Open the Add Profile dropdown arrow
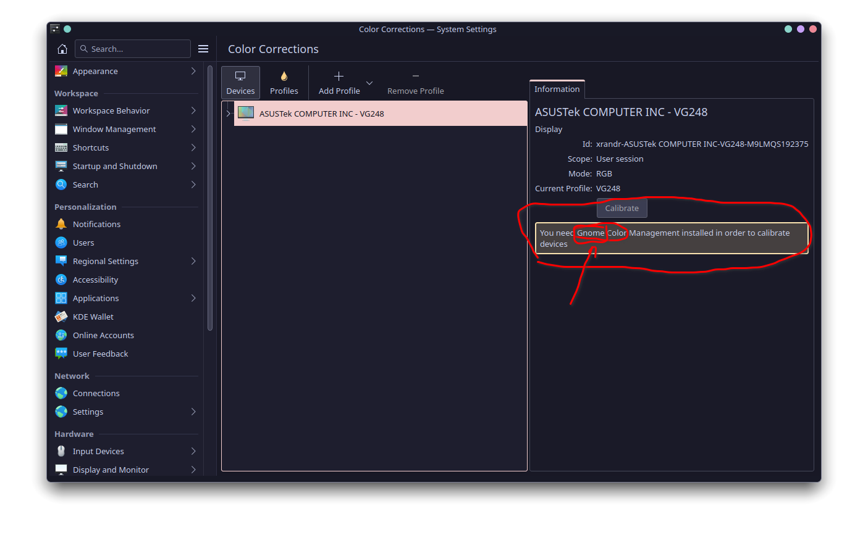868x535 pixels. (369, 83)
